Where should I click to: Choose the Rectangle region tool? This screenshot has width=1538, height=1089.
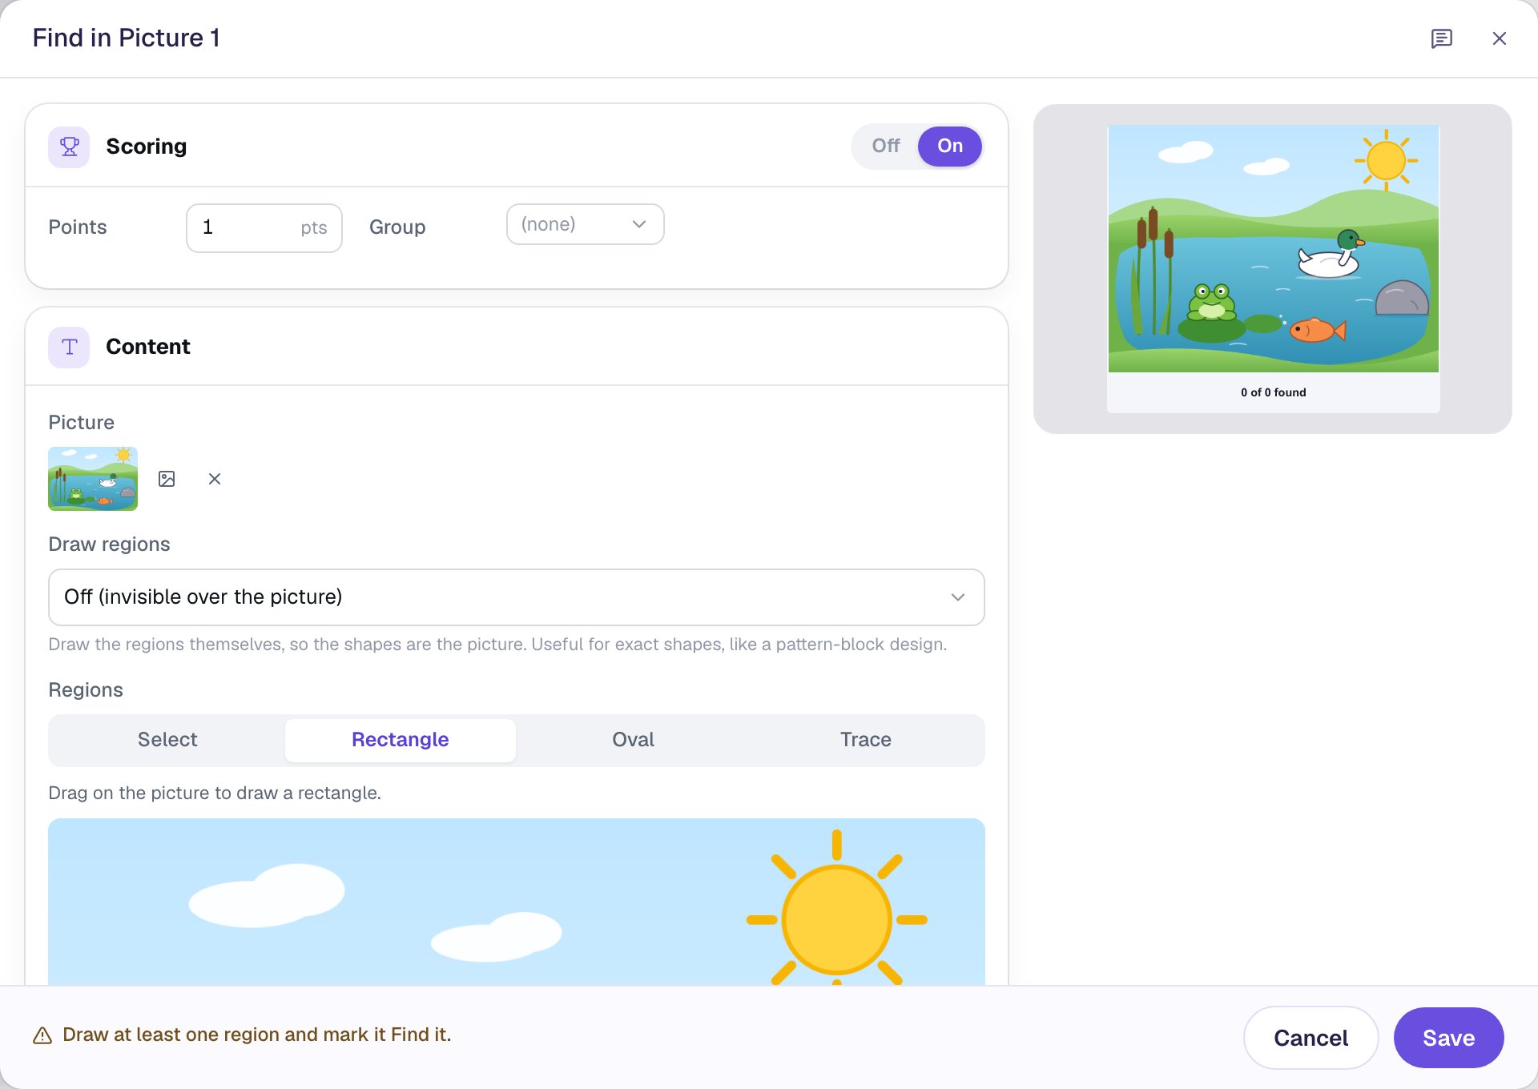point(400,740)
